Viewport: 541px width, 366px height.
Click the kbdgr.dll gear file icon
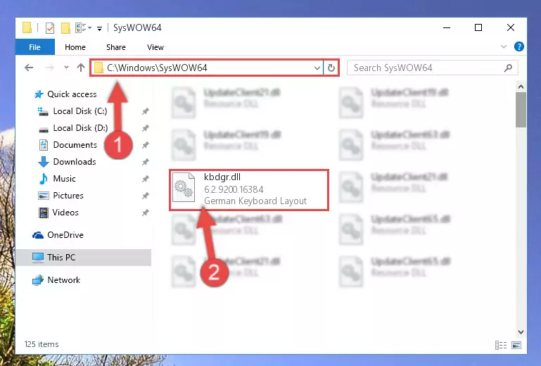pyautogui.click(x=184, y=187)
